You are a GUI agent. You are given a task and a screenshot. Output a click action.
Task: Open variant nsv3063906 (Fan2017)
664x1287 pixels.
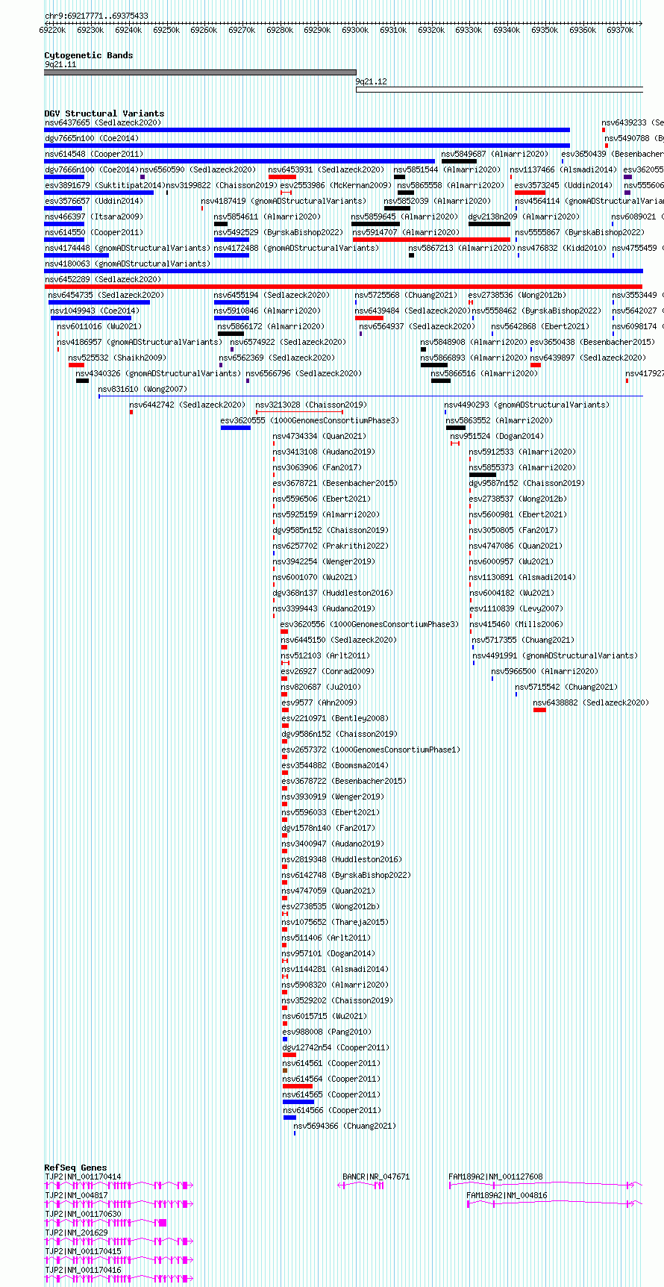[x=317, y=467]
